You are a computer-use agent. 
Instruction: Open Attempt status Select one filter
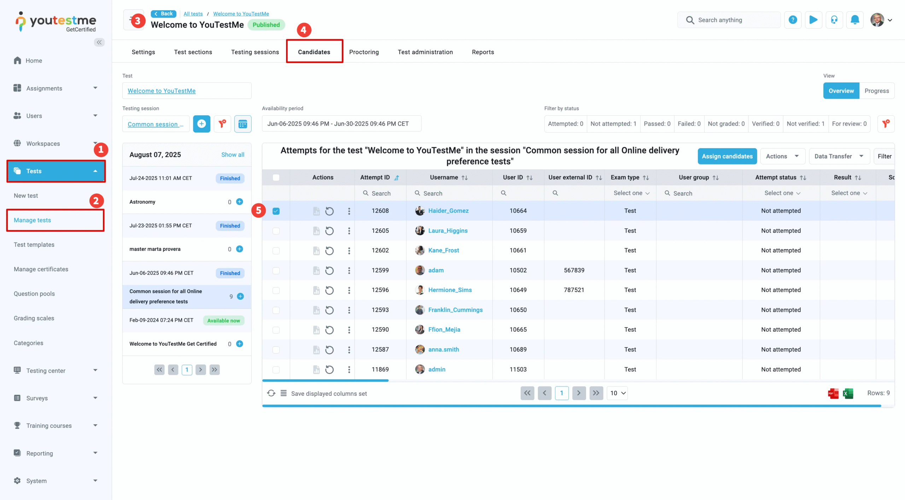(782, 193)
